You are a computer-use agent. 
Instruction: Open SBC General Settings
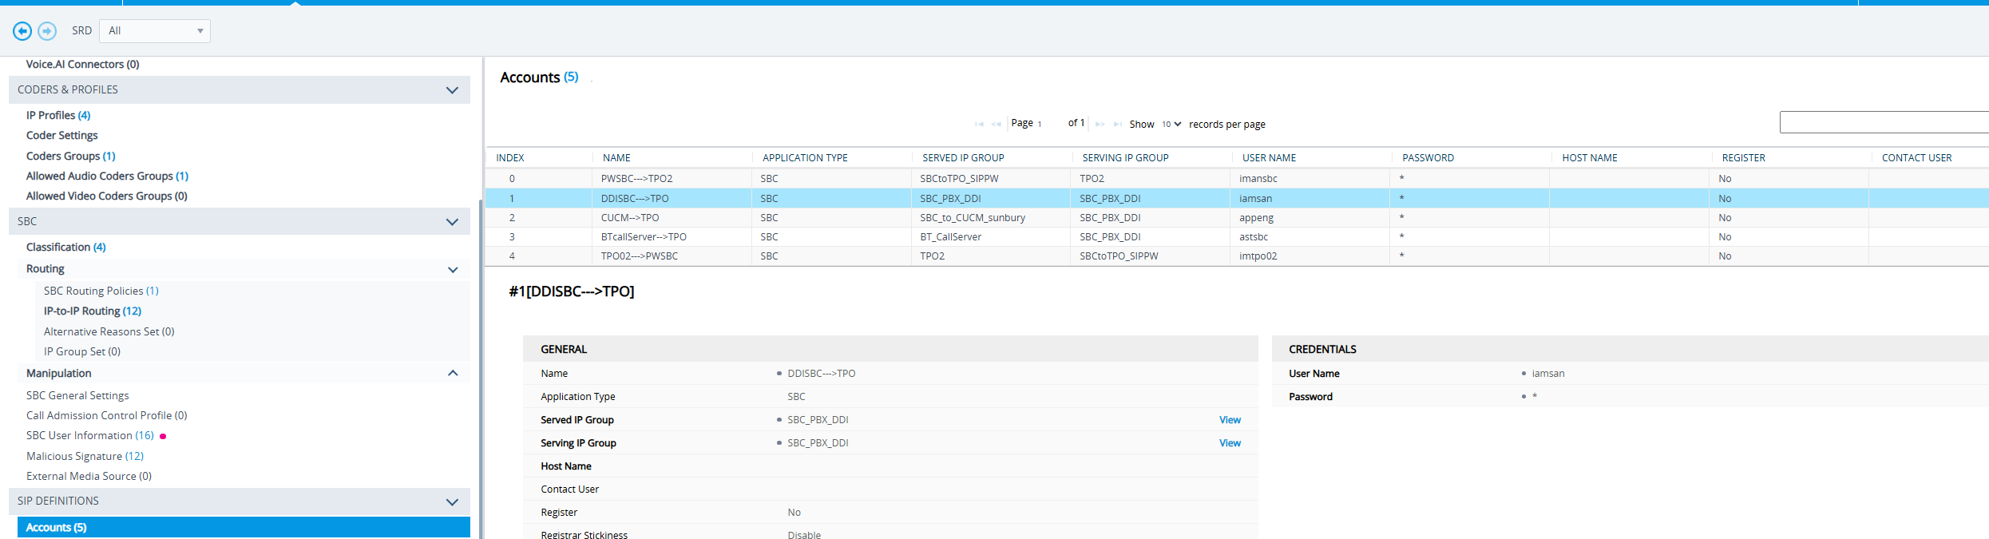pos(77,395)
